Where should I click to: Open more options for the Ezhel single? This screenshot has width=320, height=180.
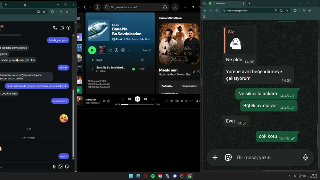point(130,50)
